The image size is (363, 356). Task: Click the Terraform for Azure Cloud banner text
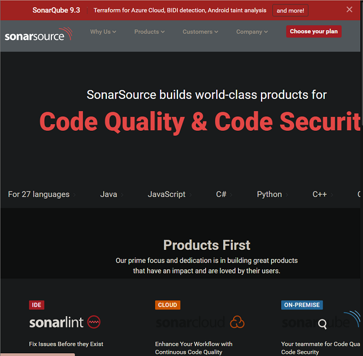click(x=180, y=10)
